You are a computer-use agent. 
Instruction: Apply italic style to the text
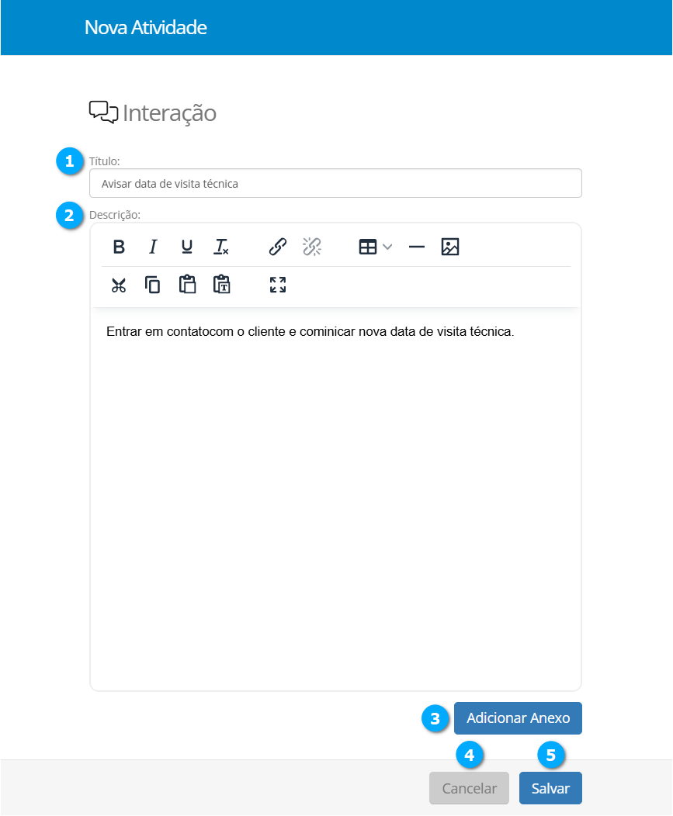tap(153, 247)
